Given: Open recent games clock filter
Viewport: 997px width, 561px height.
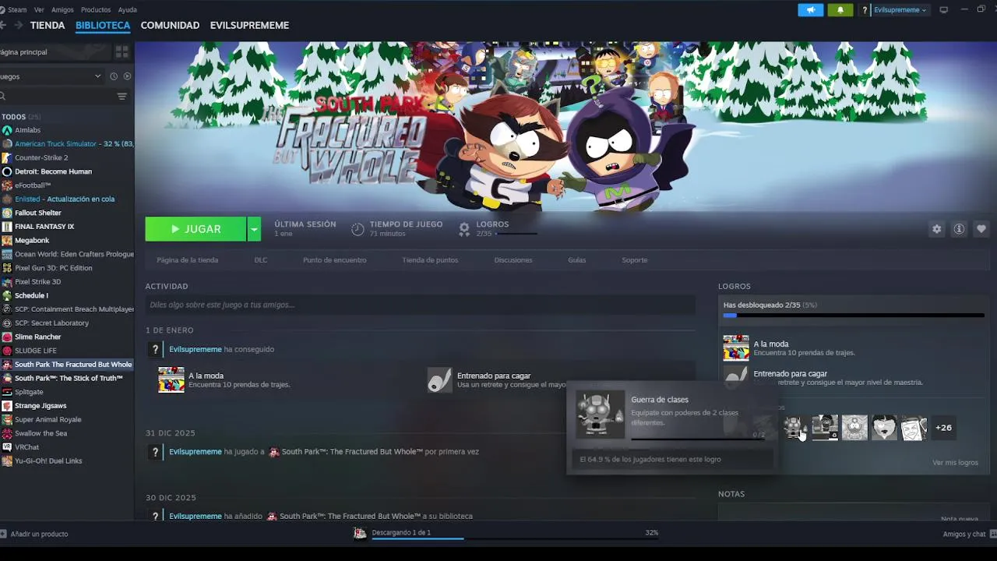Looking at the screenshot, I should tap(114, 76).
